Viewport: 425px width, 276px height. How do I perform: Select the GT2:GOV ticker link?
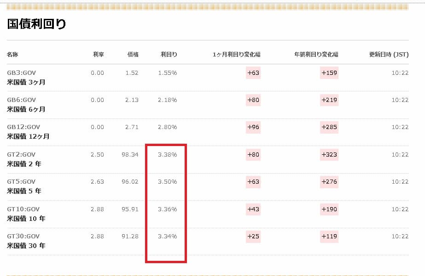pyautogui.click(x=21, y=155)
